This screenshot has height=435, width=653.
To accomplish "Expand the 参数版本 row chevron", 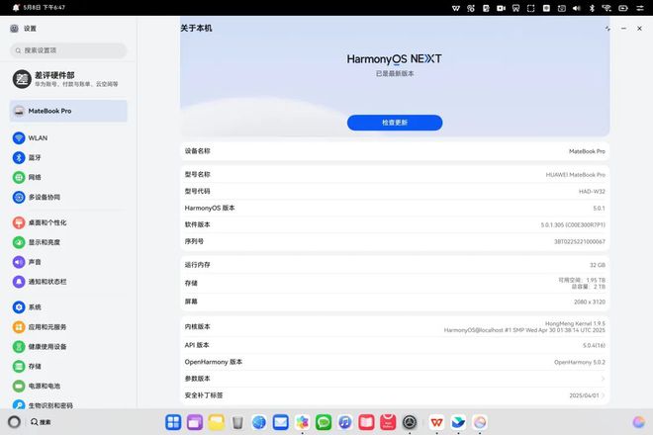I will [603, 379].
